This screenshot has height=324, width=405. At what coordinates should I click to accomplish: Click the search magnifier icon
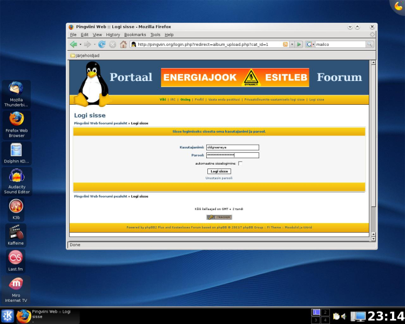coord(369,44)
